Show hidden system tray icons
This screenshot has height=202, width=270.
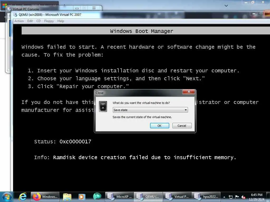tap(224, 197)
